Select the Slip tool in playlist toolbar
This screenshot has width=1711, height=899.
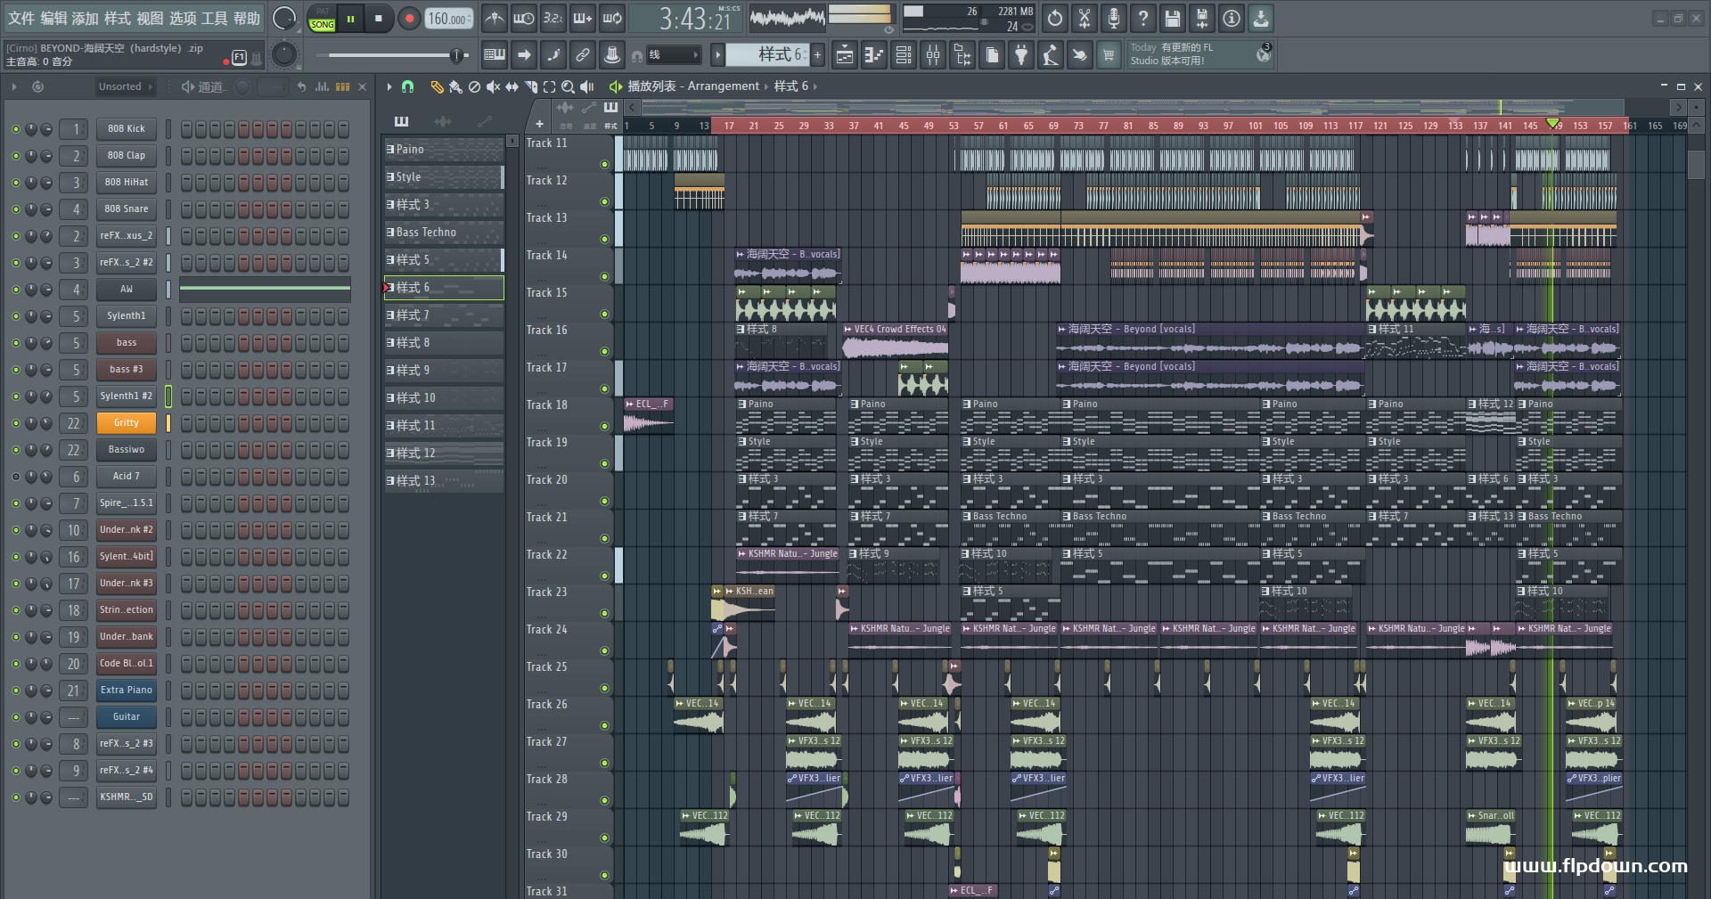pos(512,86)
